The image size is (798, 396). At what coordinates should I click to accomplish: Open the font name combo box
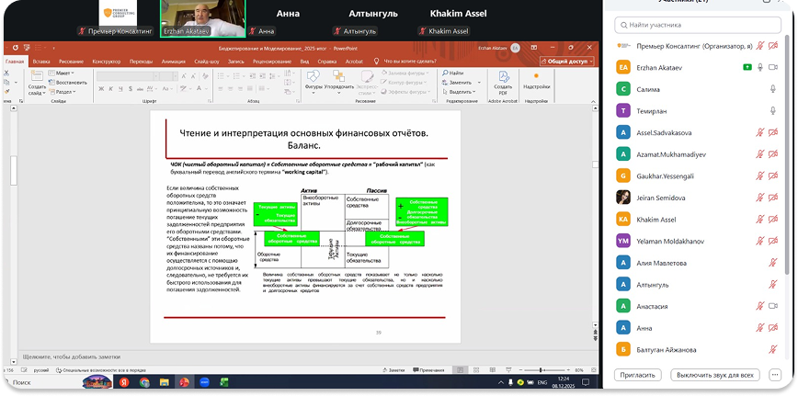127,76
